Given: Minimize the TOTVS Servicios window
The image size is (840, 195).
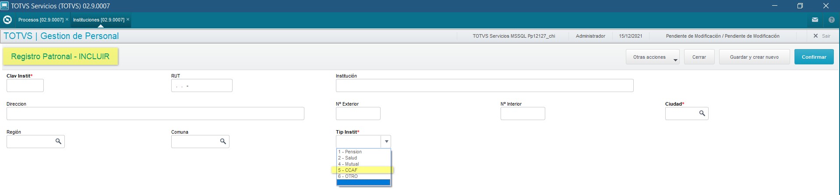Looking at the screenshot, I should pos(774,6).
